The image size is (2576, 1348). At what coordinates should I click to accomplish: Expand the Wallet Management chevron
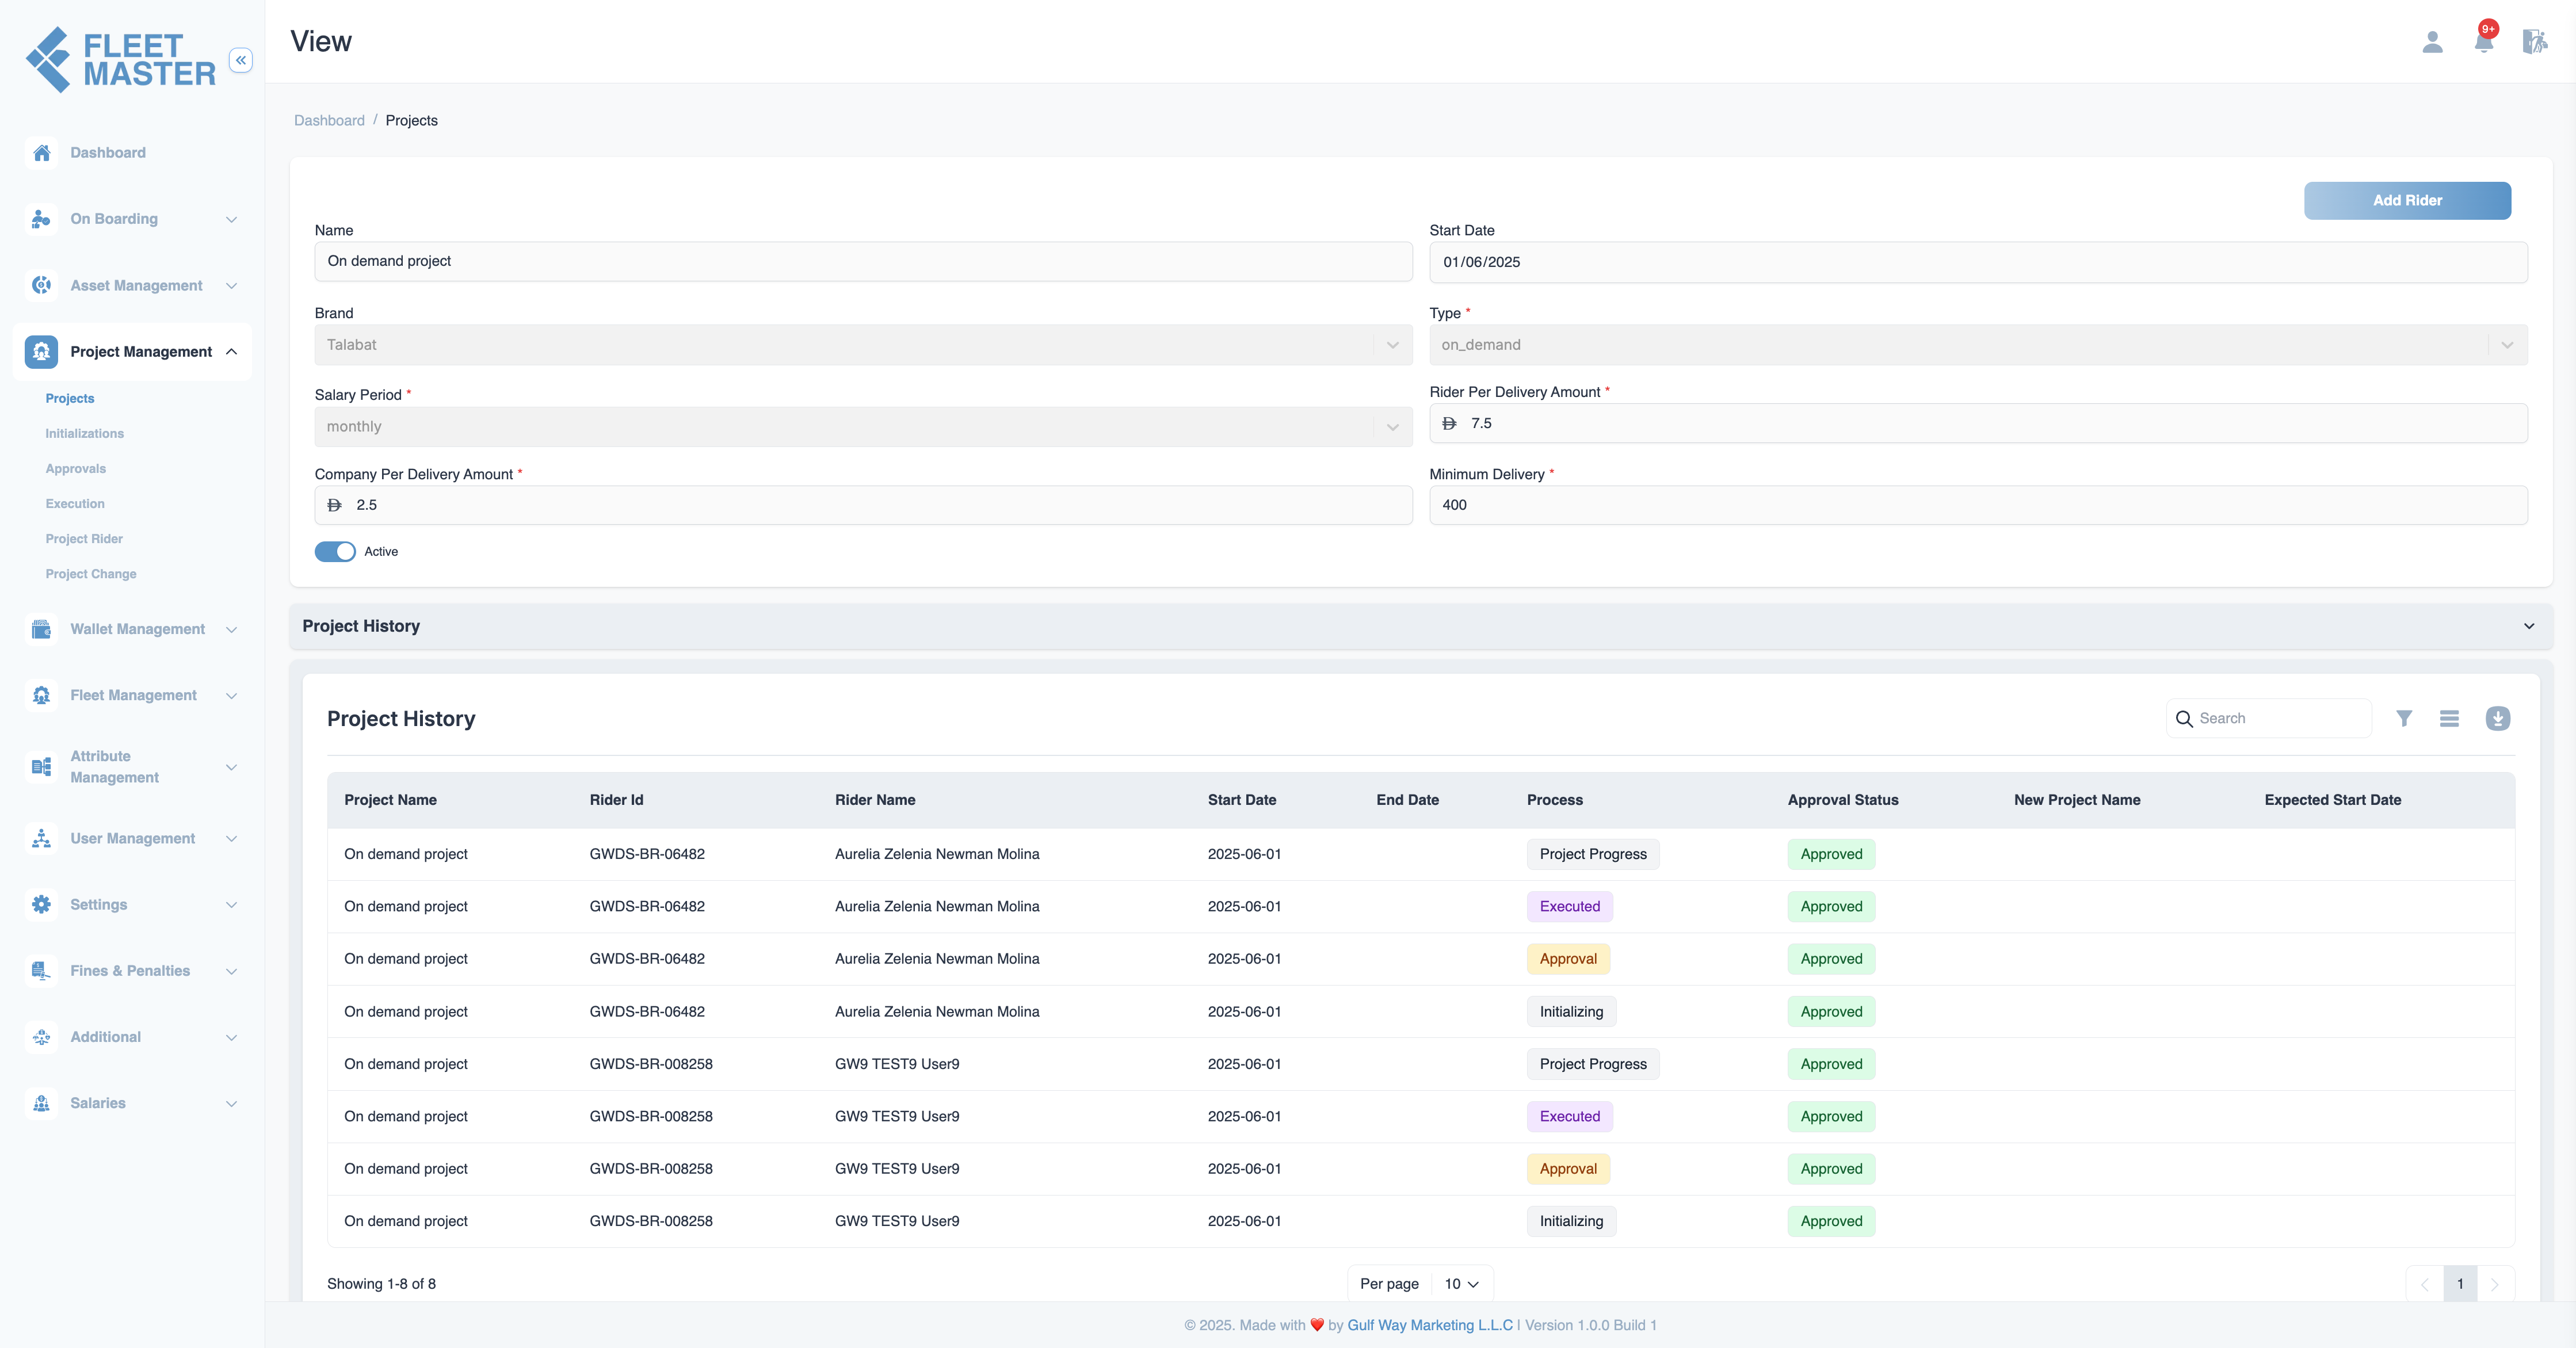click(x=231, y=629)
